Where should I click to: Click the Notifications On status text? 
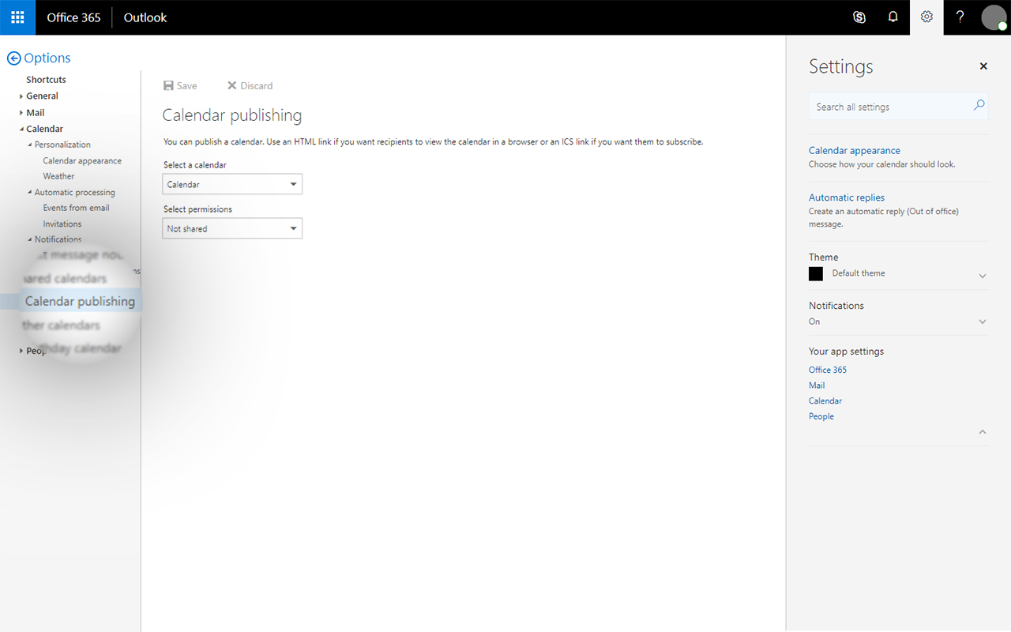point(814,322)
